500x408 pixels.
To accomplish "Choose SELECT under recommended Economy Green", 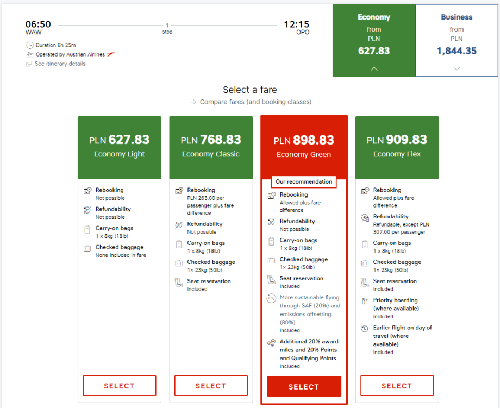I will coord(304,387).
